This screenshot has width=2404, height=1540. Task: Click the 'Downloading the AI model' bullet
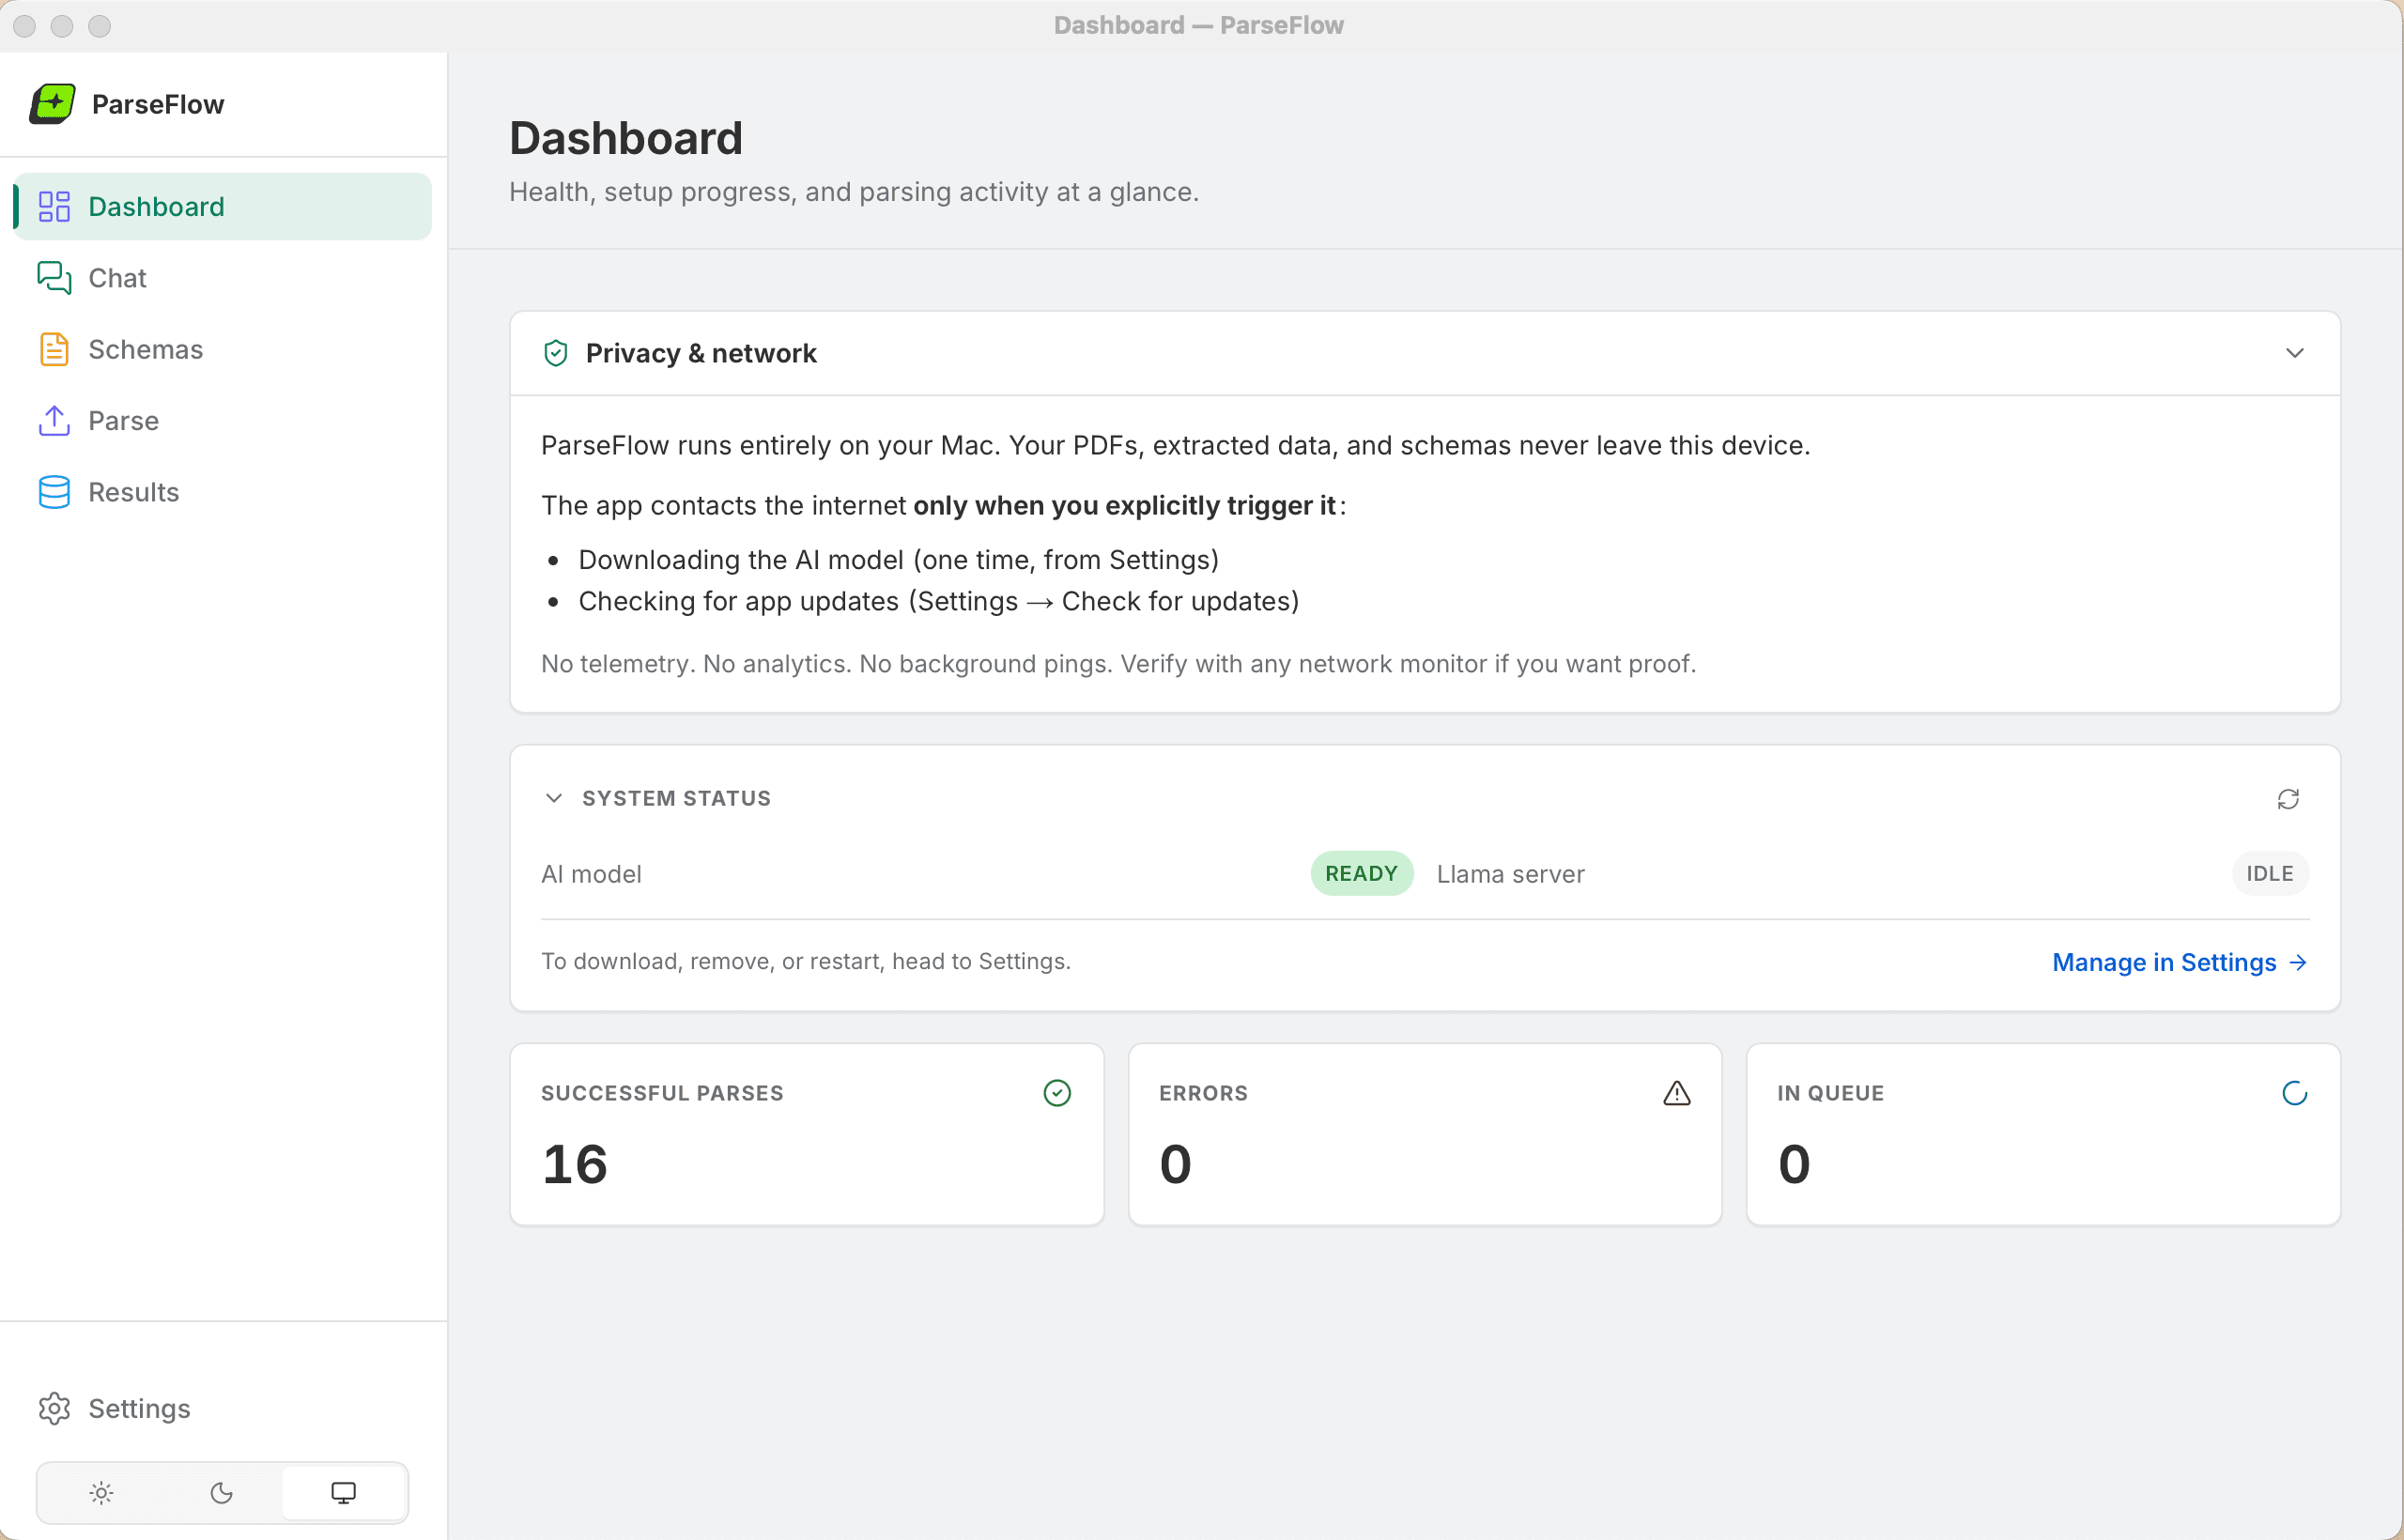point(898,560)
